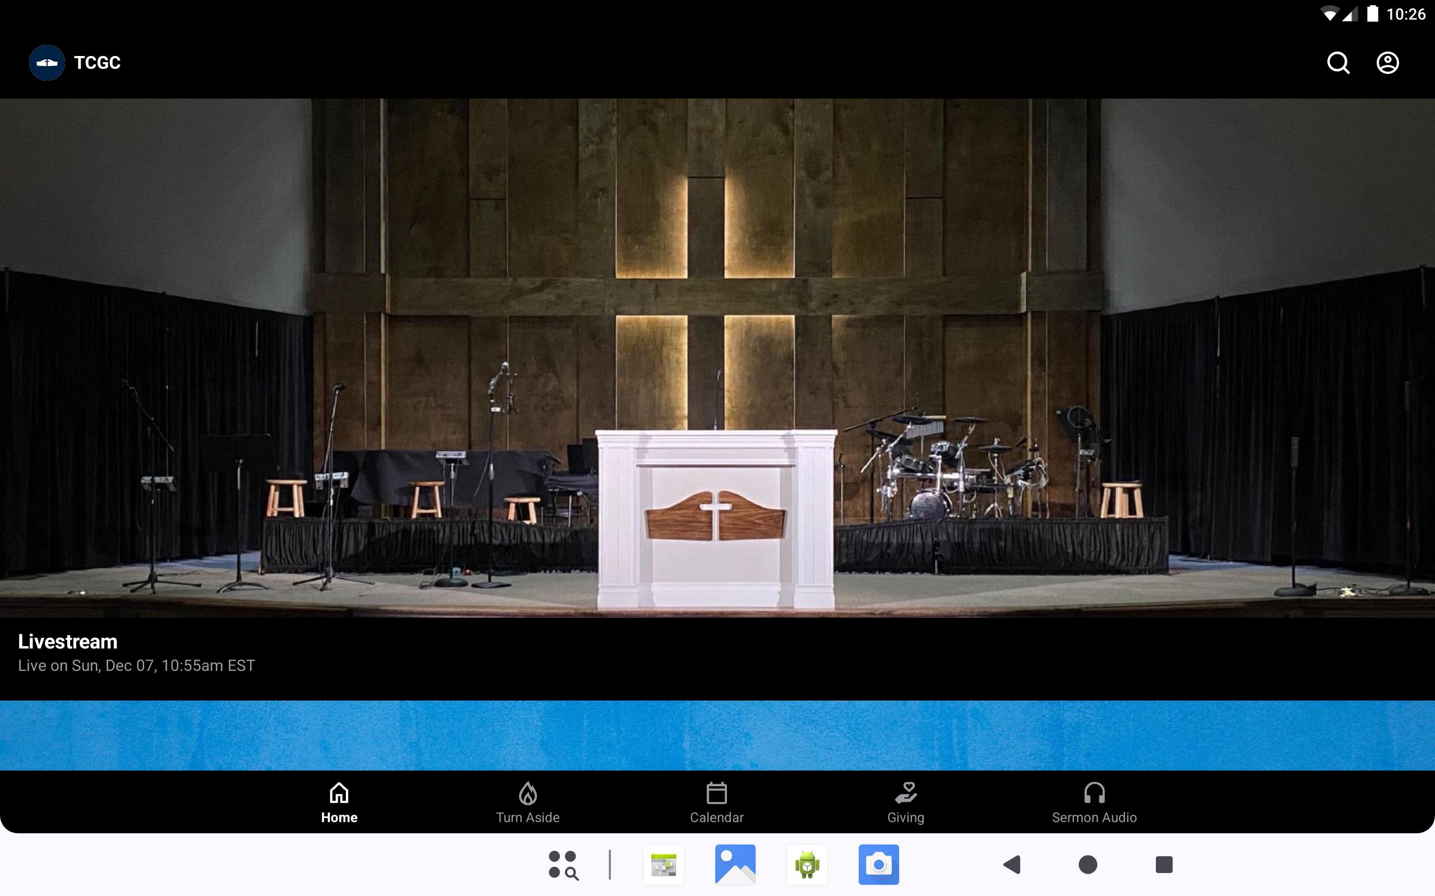Open the user profile account icon
Image resolution: width=1435 pixels, height=896 pixels.
coord(1387,63)
